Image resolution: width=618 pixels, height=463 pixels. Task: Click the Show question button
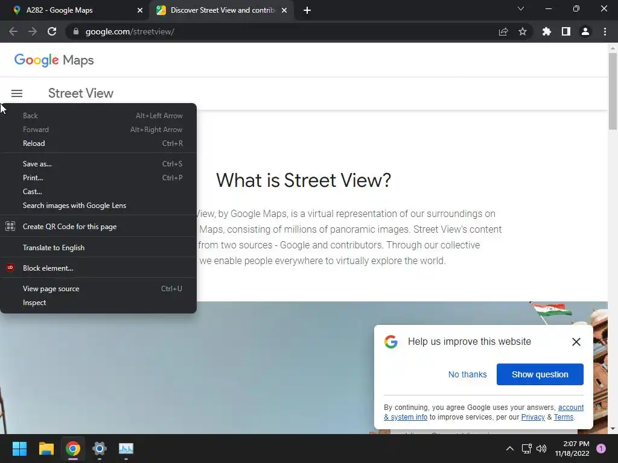pos(540,374)
